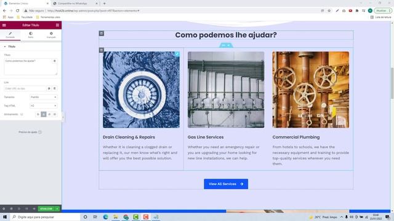Select the Commercial Plumbing title
Screen dimensions: 394x221
pos(296,137)
